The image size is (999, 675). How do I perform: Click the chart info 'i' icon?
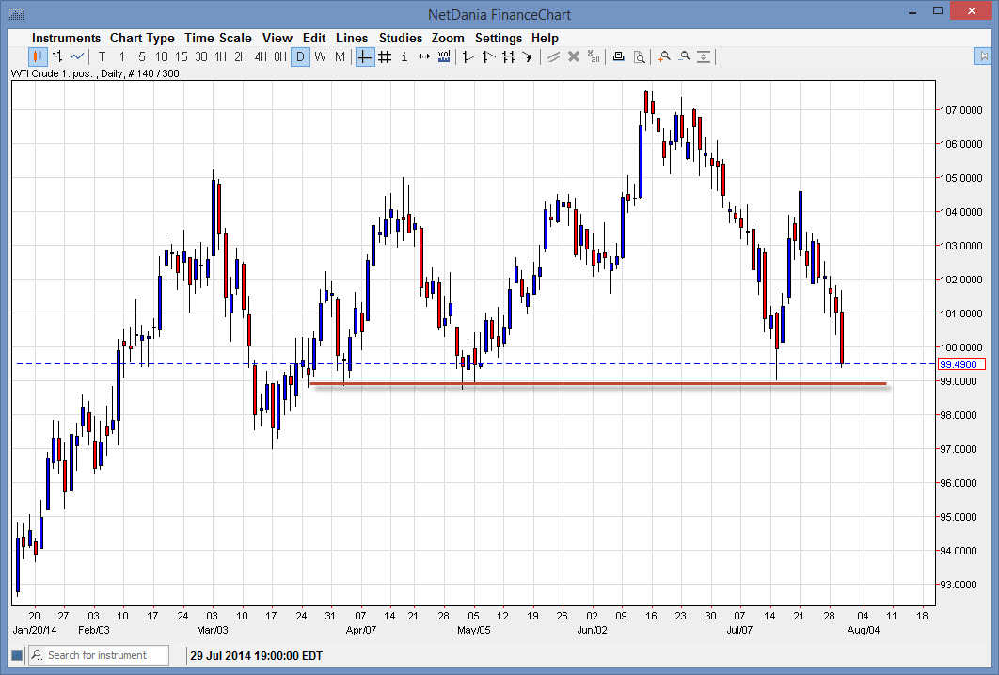click(404, 56)
